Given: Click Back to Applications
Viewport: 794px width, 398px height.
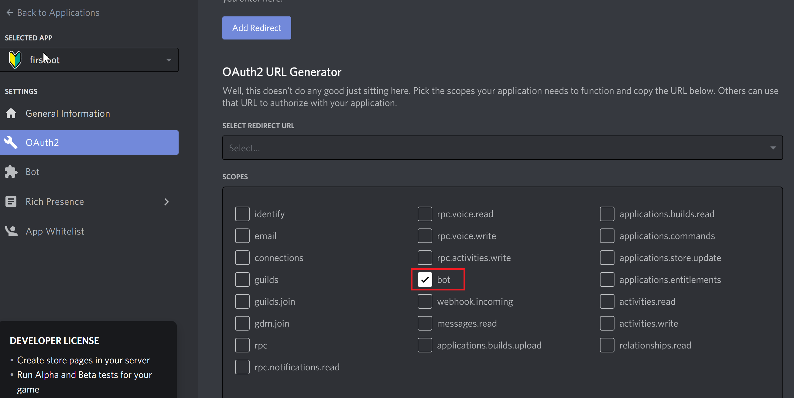Looking at the screenshot, I should [58, 12].
